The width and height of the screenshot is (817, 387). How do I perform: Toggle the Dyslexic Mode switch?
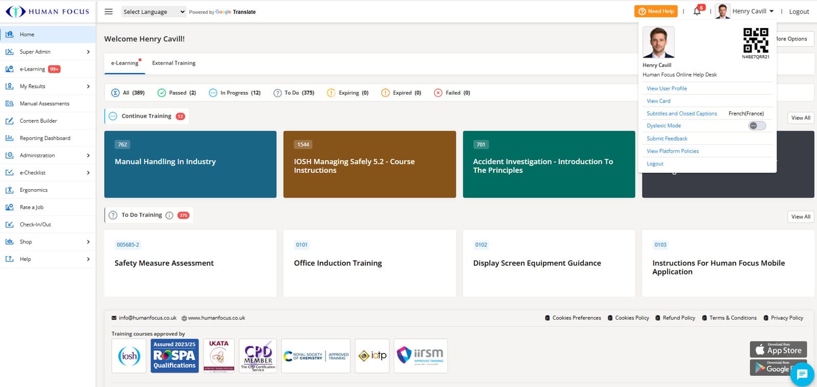[x=757, y=126]
